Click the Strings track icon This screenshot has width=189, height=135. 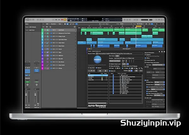click(x=48, y=68)
